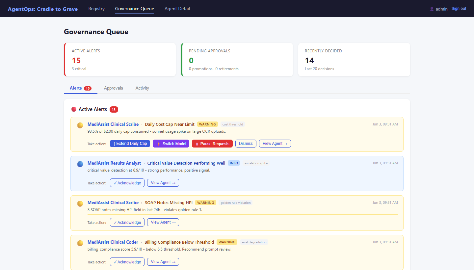Click 'Billing Compliance Below Threshold' title

click(179, 242)
